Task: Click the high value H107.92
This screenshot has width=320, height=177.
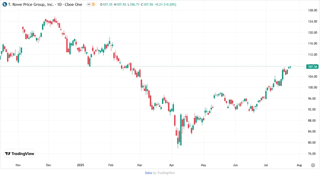Action: pyautogui.click(x=120, y=5)
